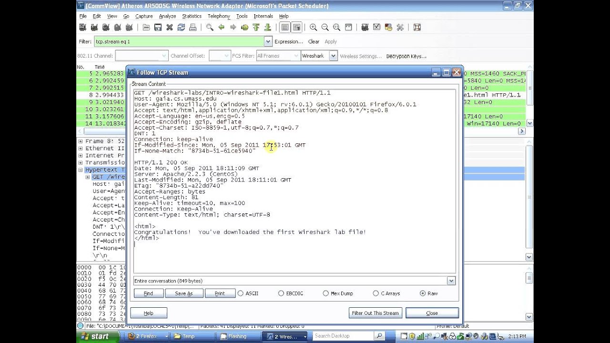Open Preferences wrench toolbar icon

(400, 28)
